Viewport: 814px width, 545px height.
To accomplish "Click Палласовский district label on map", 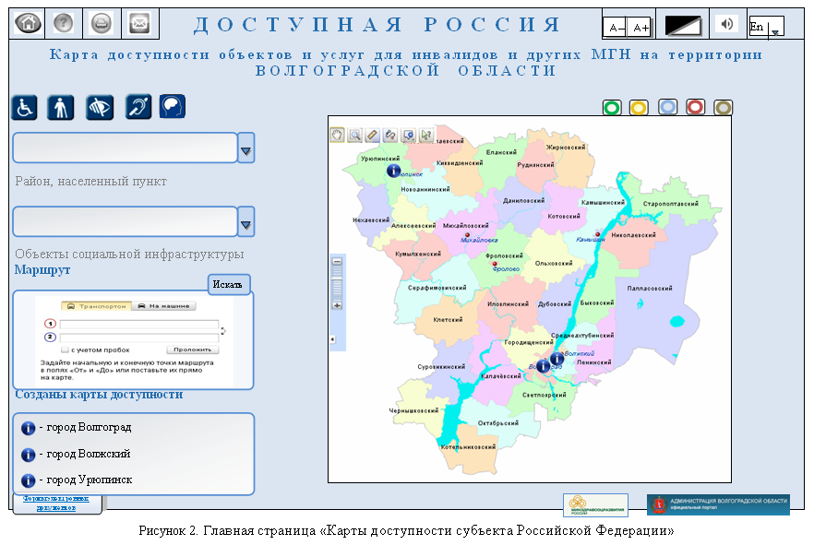I will click(x=650, y=289).
